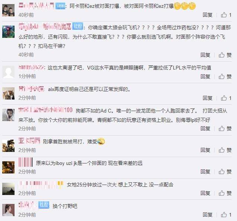Like the aix再度证明 comment
The width and height of the screenshot is (237, 221).
(226, 98)
